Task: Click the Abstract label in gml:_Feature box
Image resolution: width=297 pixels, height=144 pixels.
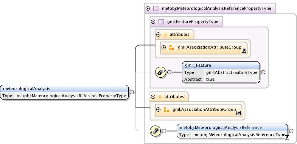Action: (x=193, y=79)
